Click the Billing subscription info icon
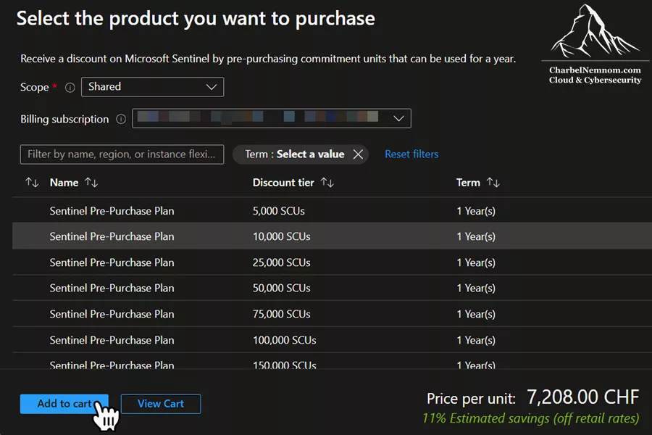The width and height of the screenshot is (652, 435). pyautogui.click(x=121, y=120)
